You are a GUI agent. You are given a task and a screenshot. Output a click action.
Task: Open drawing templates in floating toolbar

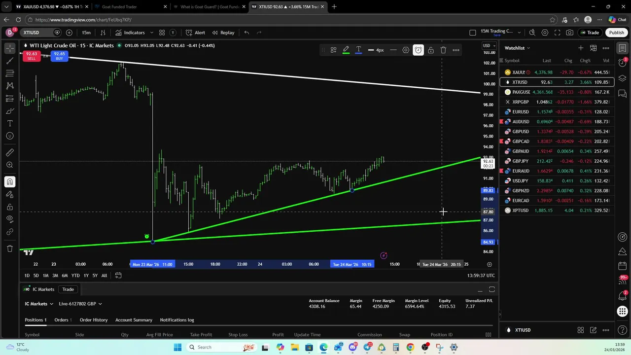click(333, 50)
